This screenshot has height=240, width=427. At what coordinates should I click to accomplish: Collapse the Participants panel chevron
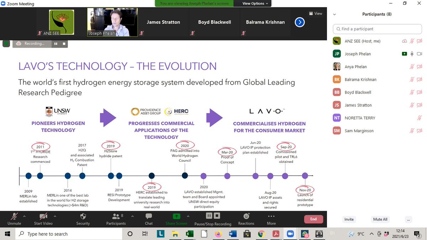point(334,15)
